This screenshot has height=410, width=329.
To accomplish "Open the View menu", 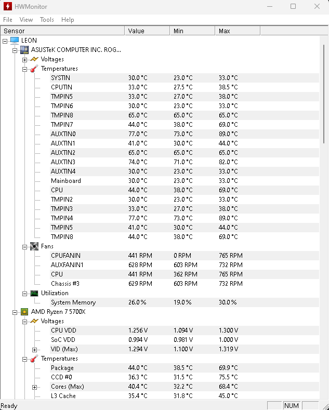I will point(26,20).
